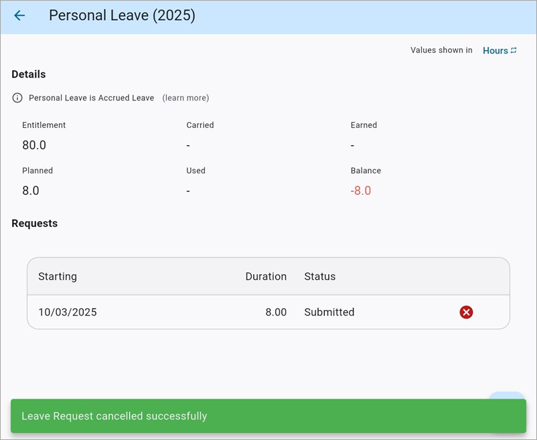Click the 8.00 duration cell
The width and height of the screenshot is (537, 440).
tap(275, 312)
